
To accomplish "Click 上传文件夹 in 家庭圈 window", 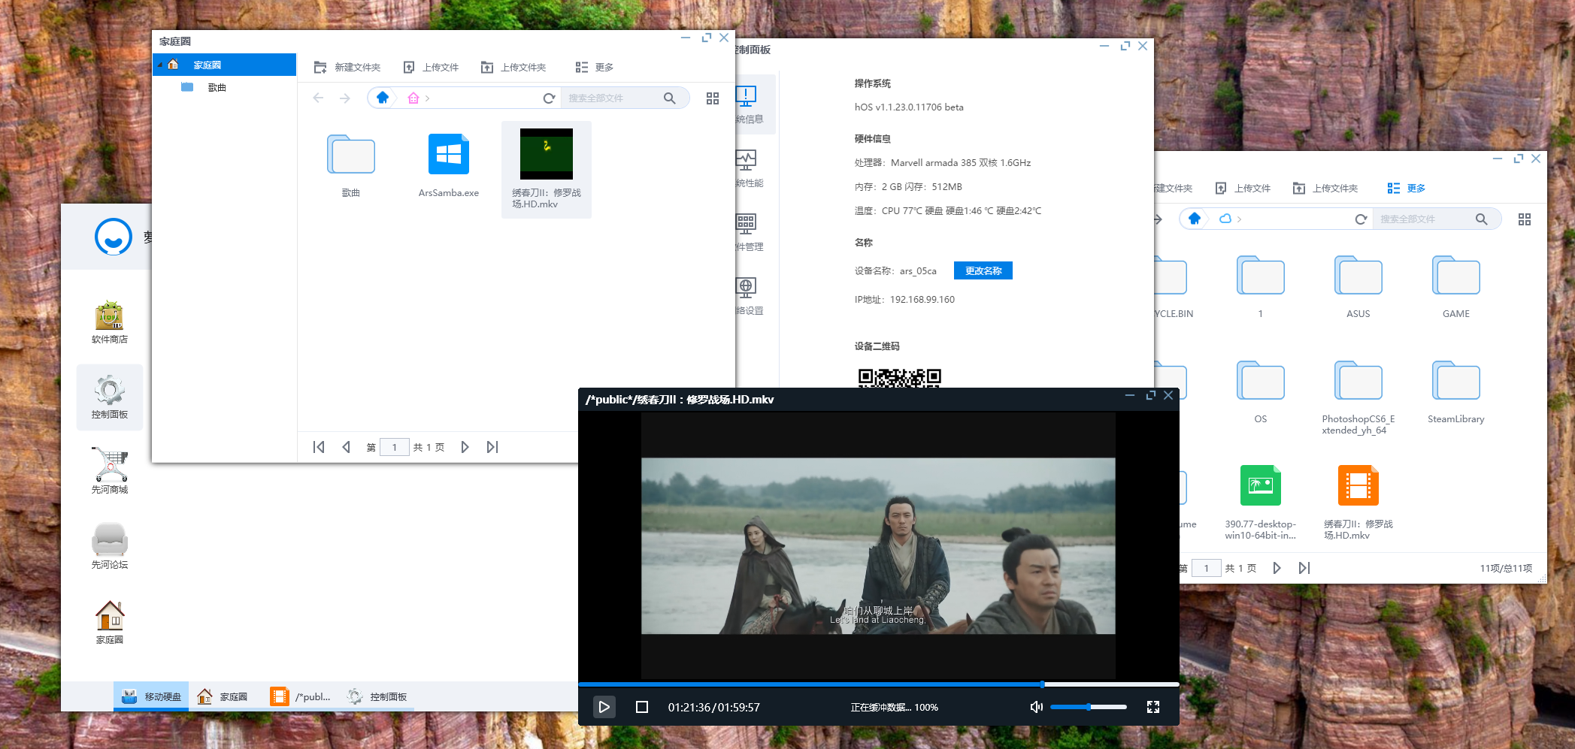I will click(x=513, y=68).
